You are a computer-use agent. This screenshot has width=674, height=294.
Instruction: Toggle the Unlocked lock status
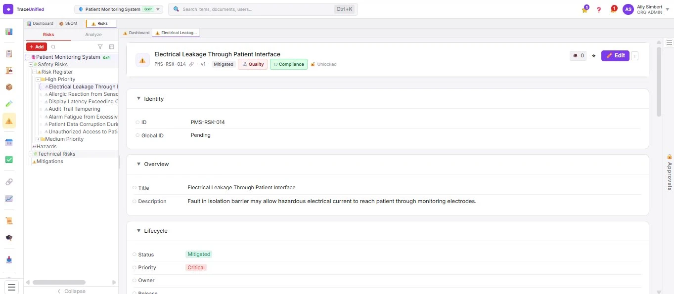point(323,64)
